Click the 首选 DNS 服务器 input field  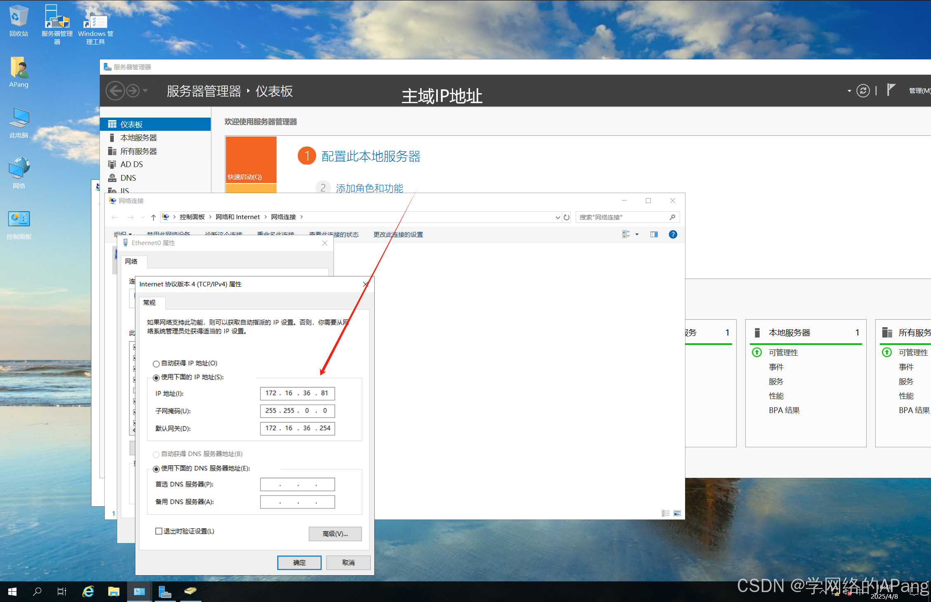297,484
